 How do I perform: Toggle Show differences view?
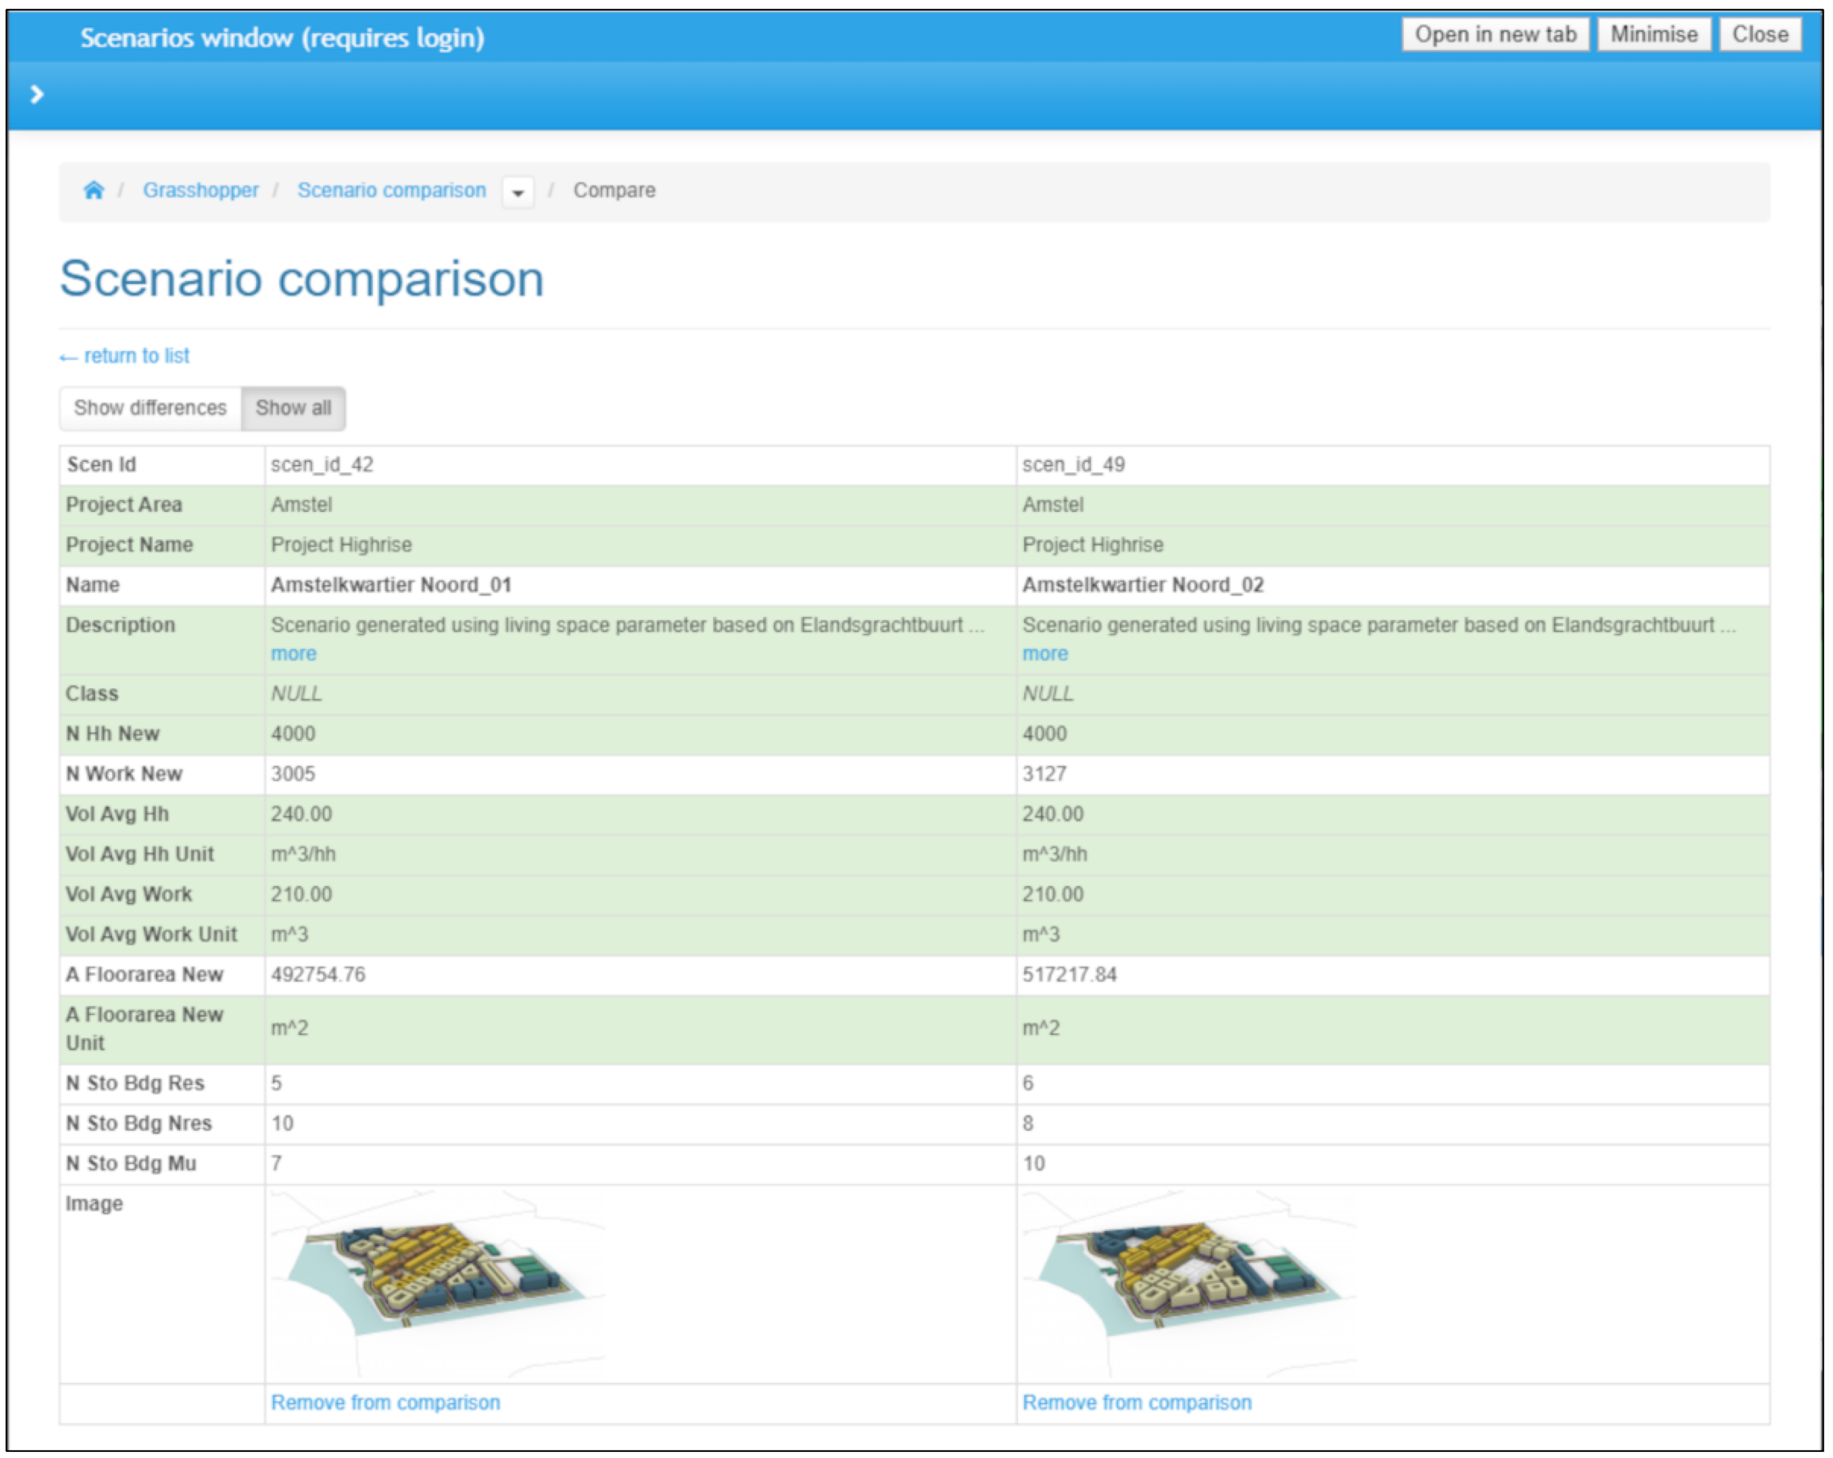[150, 408]
